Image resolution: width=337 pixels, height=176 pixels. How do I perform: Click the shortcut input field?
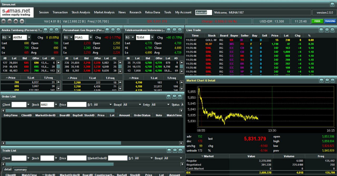point(204,12)
